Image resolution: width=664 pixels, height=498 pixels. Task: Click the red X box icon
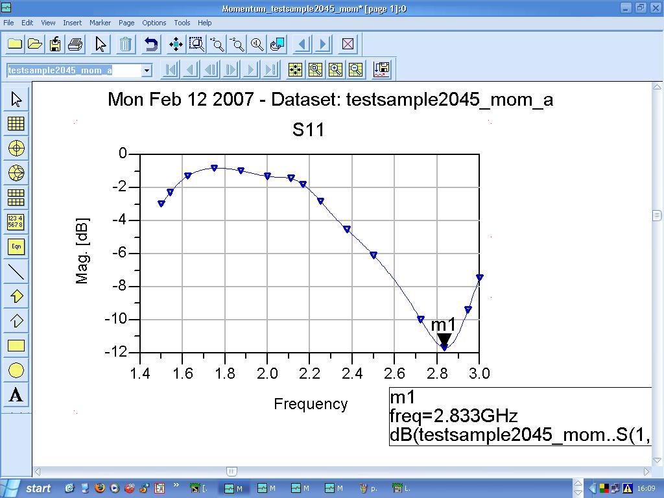click(348, 44)
